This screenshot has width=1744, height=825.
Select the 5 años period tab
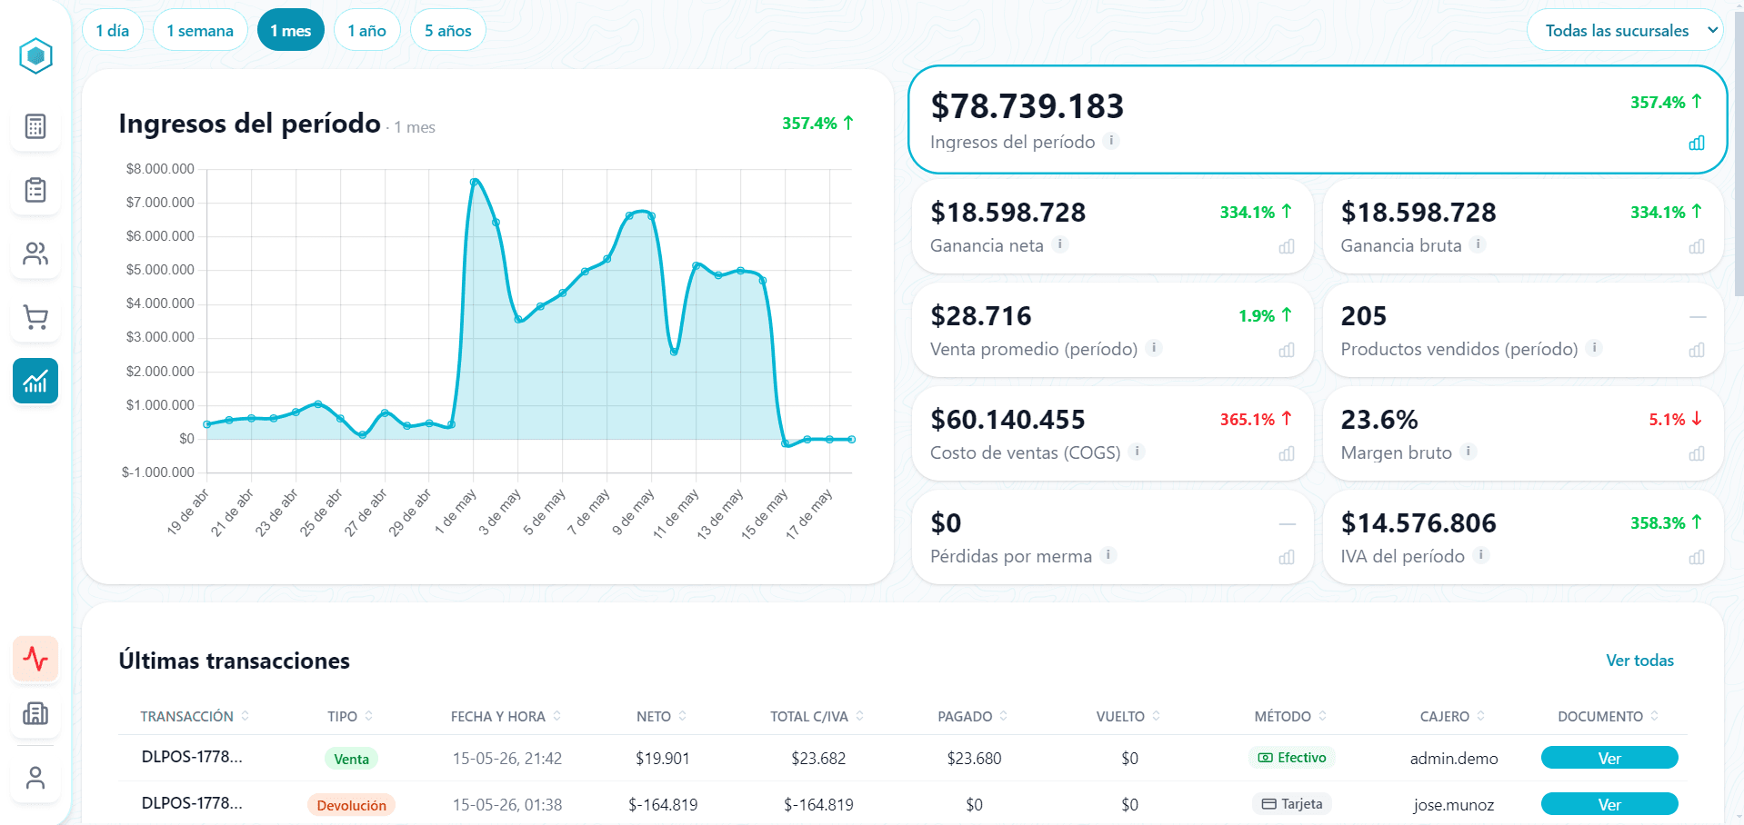(x=447, y=30)
